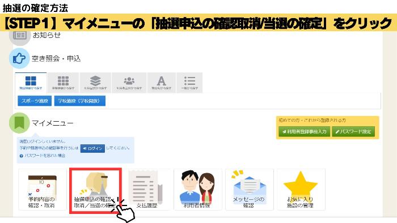397x223 pixels.
Task: Click the thumbs-up 空き照会・申込 icon
Action: click(19, 58)
